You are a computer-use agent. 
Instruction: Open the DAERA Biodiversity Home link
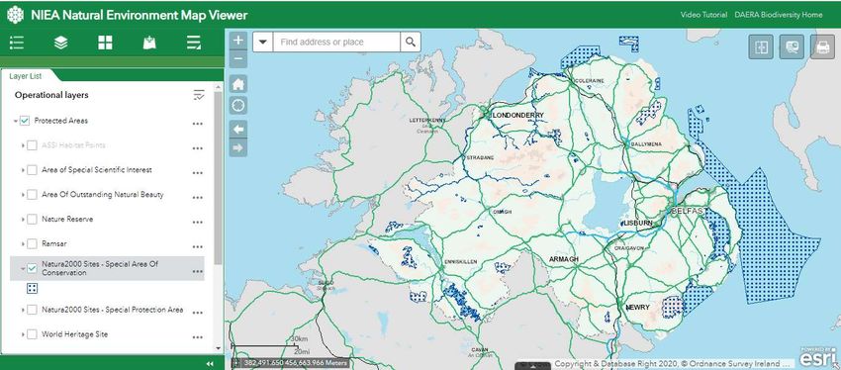[x=779, y=15]
